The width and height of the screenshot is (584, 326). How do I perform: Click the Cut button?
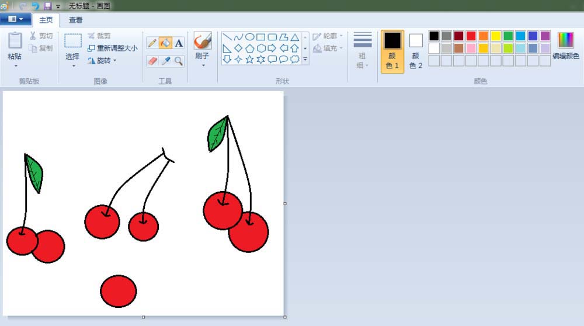pyautogui.click(x=41, y=36)
